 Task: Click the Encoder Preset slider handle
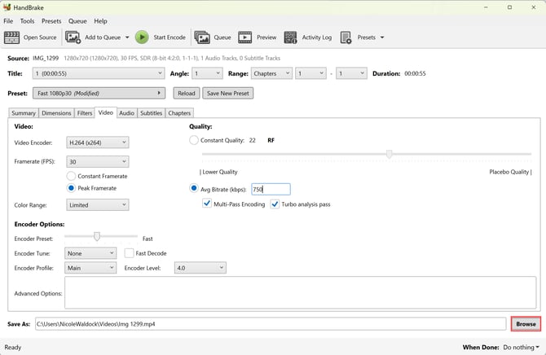tap(97, 236)
